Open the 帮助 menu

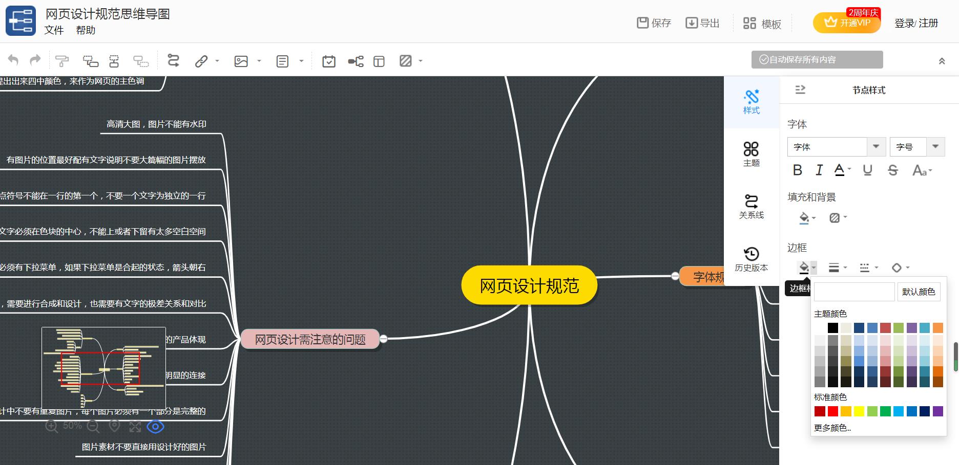pyautogui.click(x=86, y=30)
